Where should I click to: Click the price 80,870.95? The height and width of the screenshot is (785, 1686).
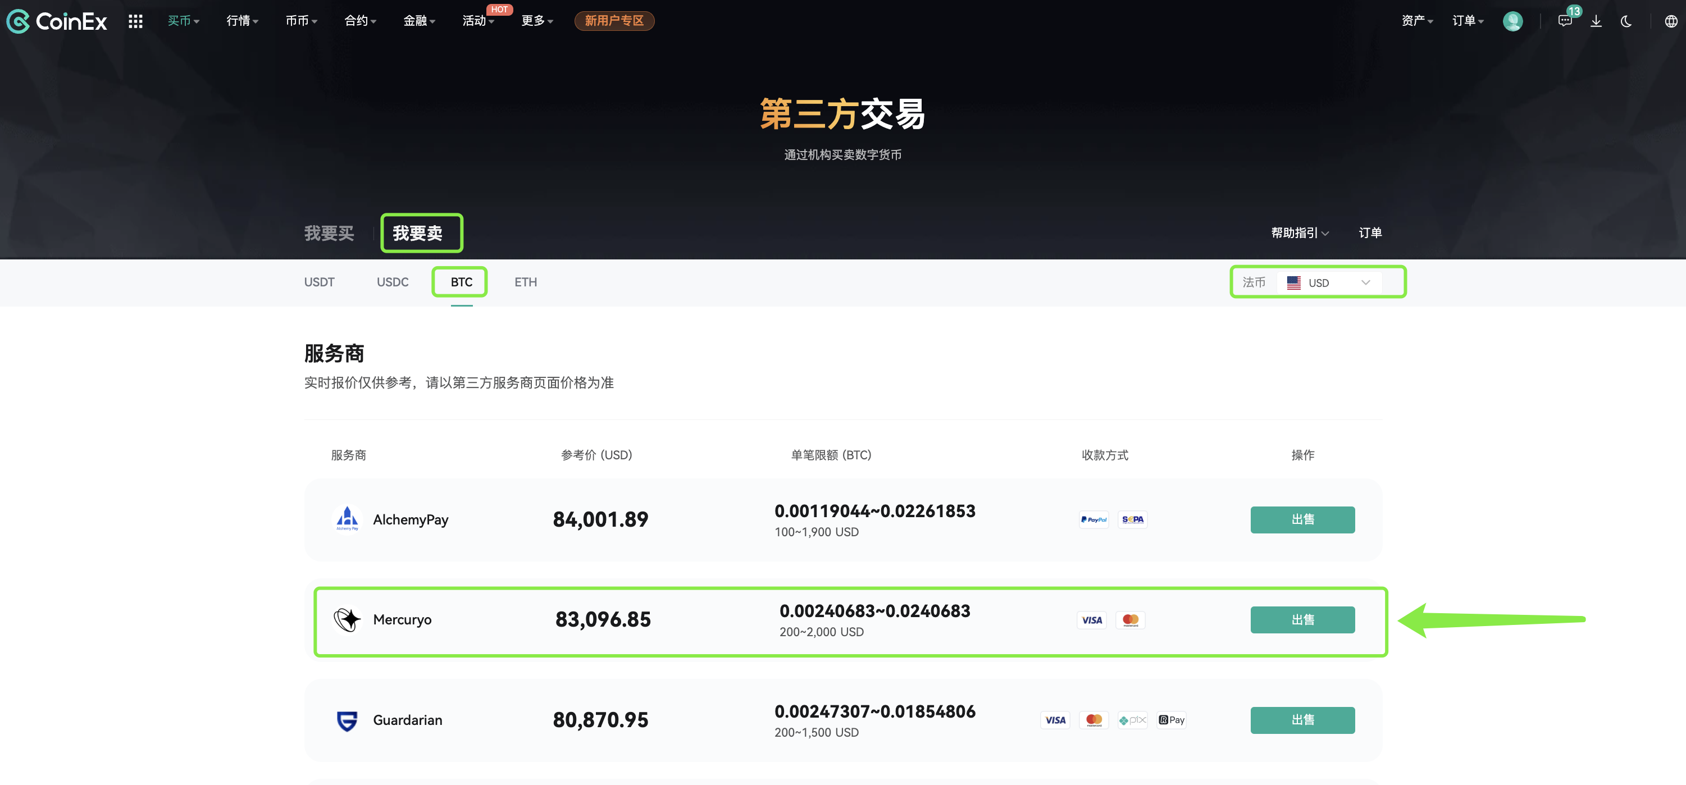click(x=600, y=720)
